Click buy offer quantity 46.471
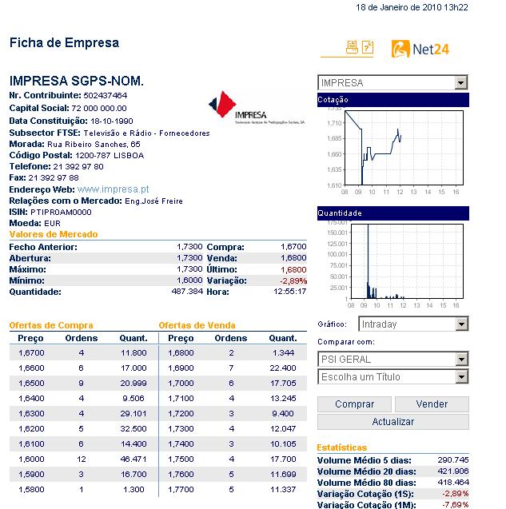 click(133, 459)
